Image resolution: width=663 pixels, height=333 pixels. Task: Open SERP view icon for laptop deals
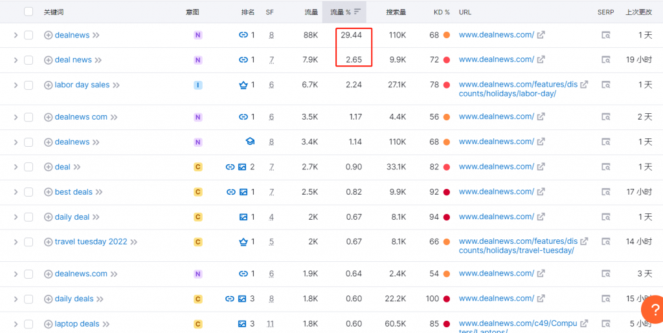point(606,324)
